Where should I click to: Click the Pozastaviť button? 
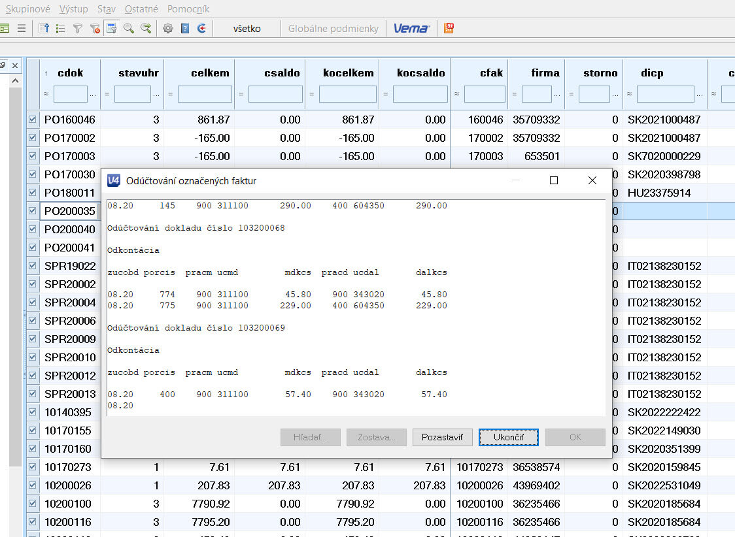pos(442,437)
